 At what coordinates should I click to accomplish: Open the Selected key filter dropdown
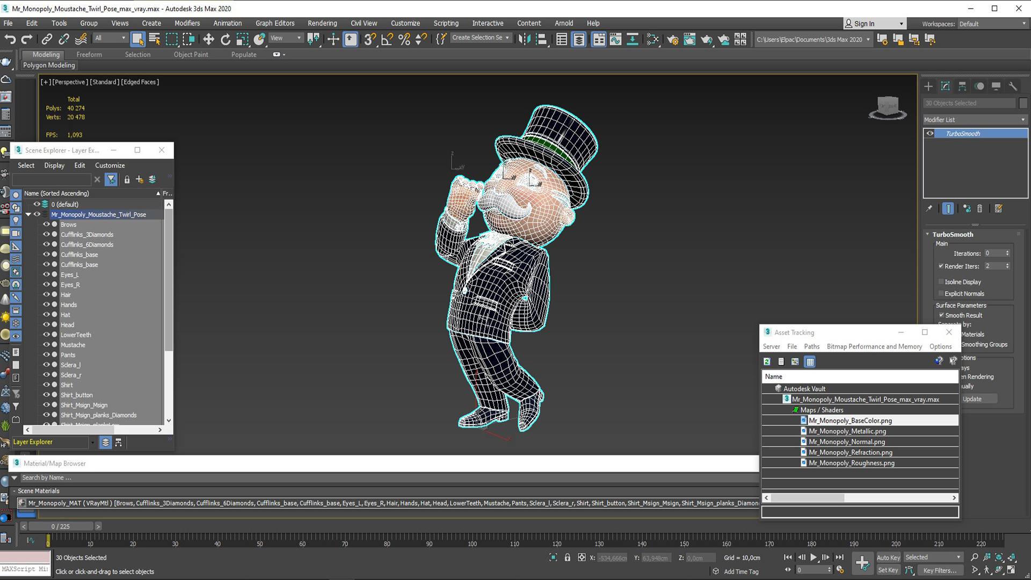click(x=933, y=557)
